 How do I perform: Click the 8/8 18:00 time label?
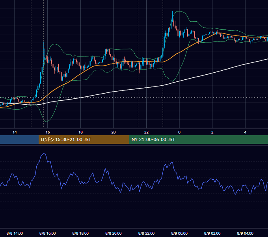coord(80,233)
